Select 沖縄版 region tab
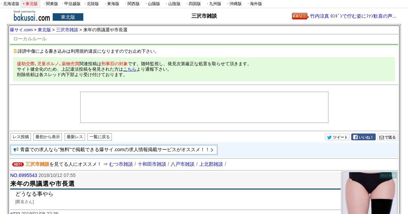This screenshot has width=408, height=214. point(235,4)
